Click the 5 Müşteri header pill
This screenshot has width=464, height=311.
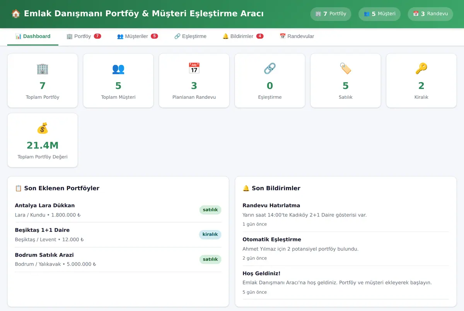(379, 14)
